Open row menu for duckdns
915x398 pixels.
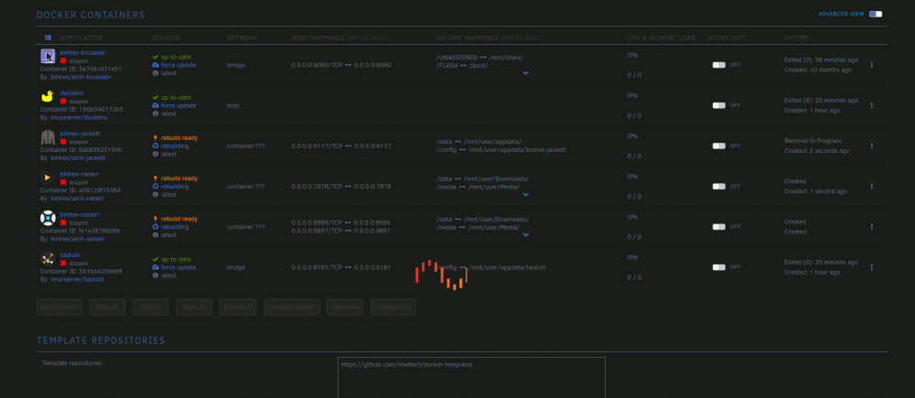(x=872, y=105)
